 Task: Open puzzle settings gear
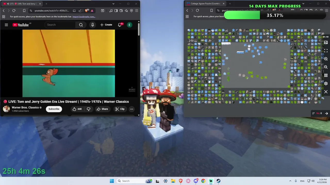pyautogui.click(x=326, y=84)
